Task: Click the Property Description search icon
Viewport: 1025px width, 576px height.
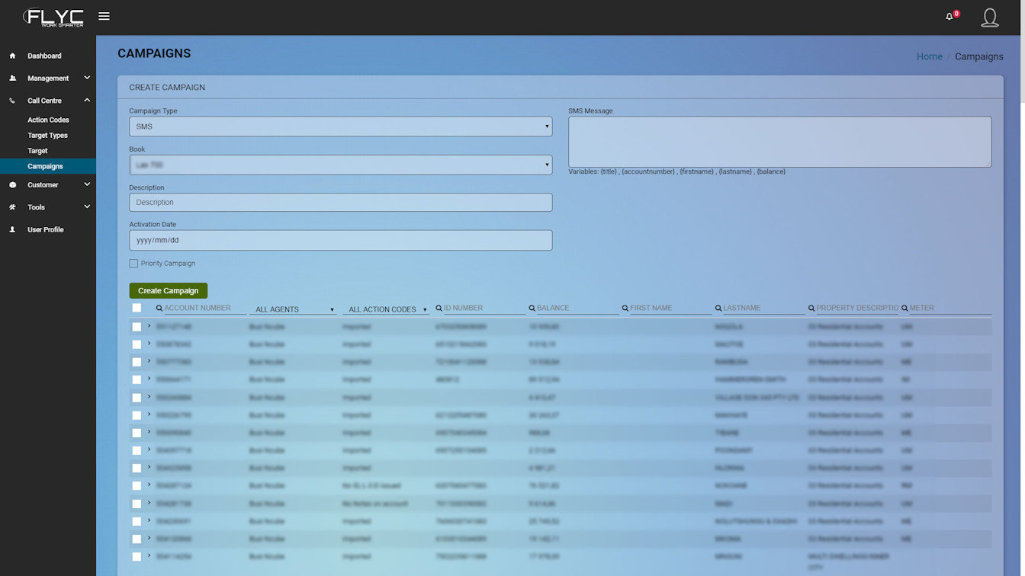Action: pyautogui.click(x=811, y=308)
